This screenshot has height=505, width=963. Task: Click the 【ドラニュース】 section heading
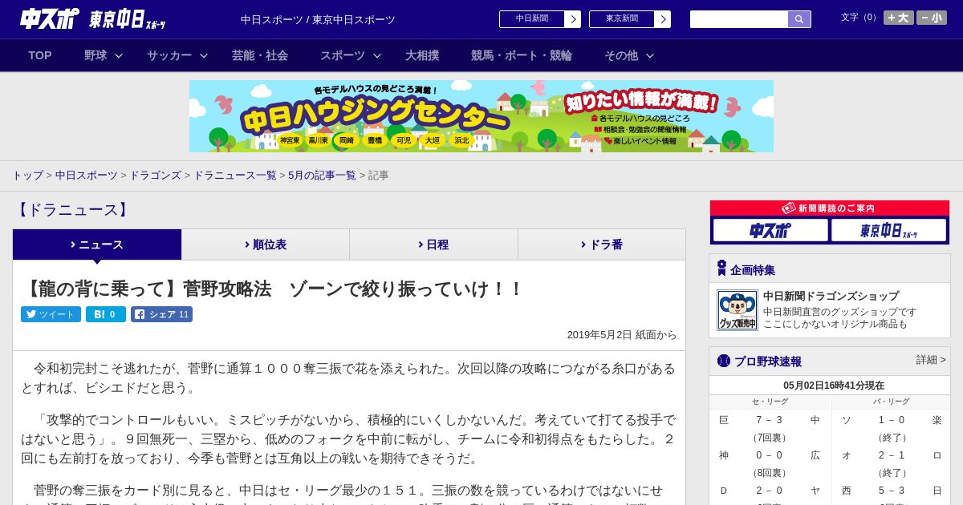72,210
